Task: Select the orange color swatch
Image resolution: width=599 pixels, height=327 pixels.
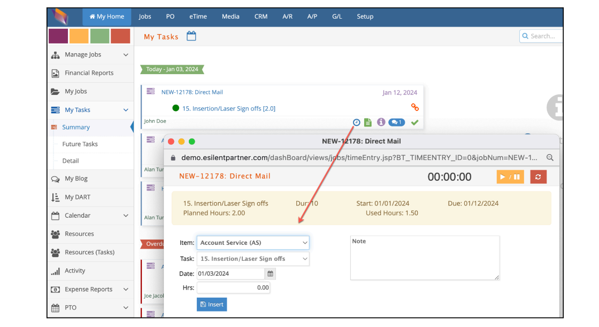Action: click(x=79, y=36)
